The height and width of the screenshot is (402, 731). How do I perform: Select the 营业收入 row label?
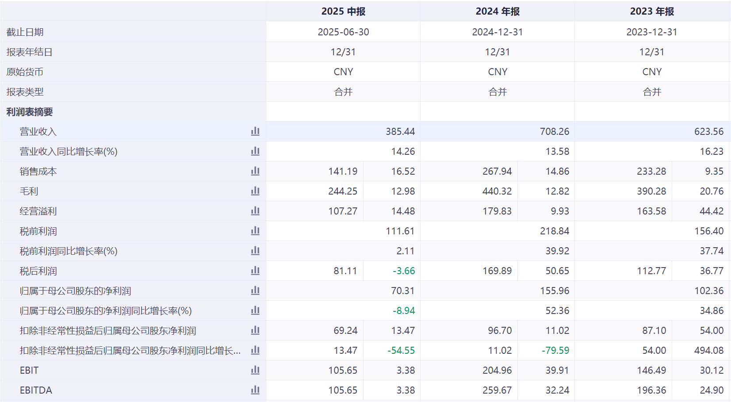38,132
